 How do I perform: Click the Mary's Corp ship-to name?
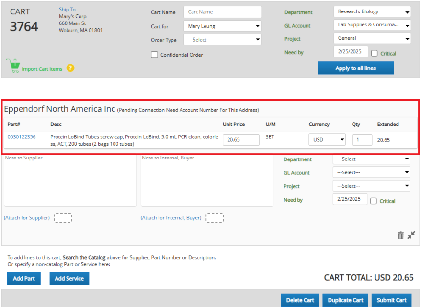[72, 16]
